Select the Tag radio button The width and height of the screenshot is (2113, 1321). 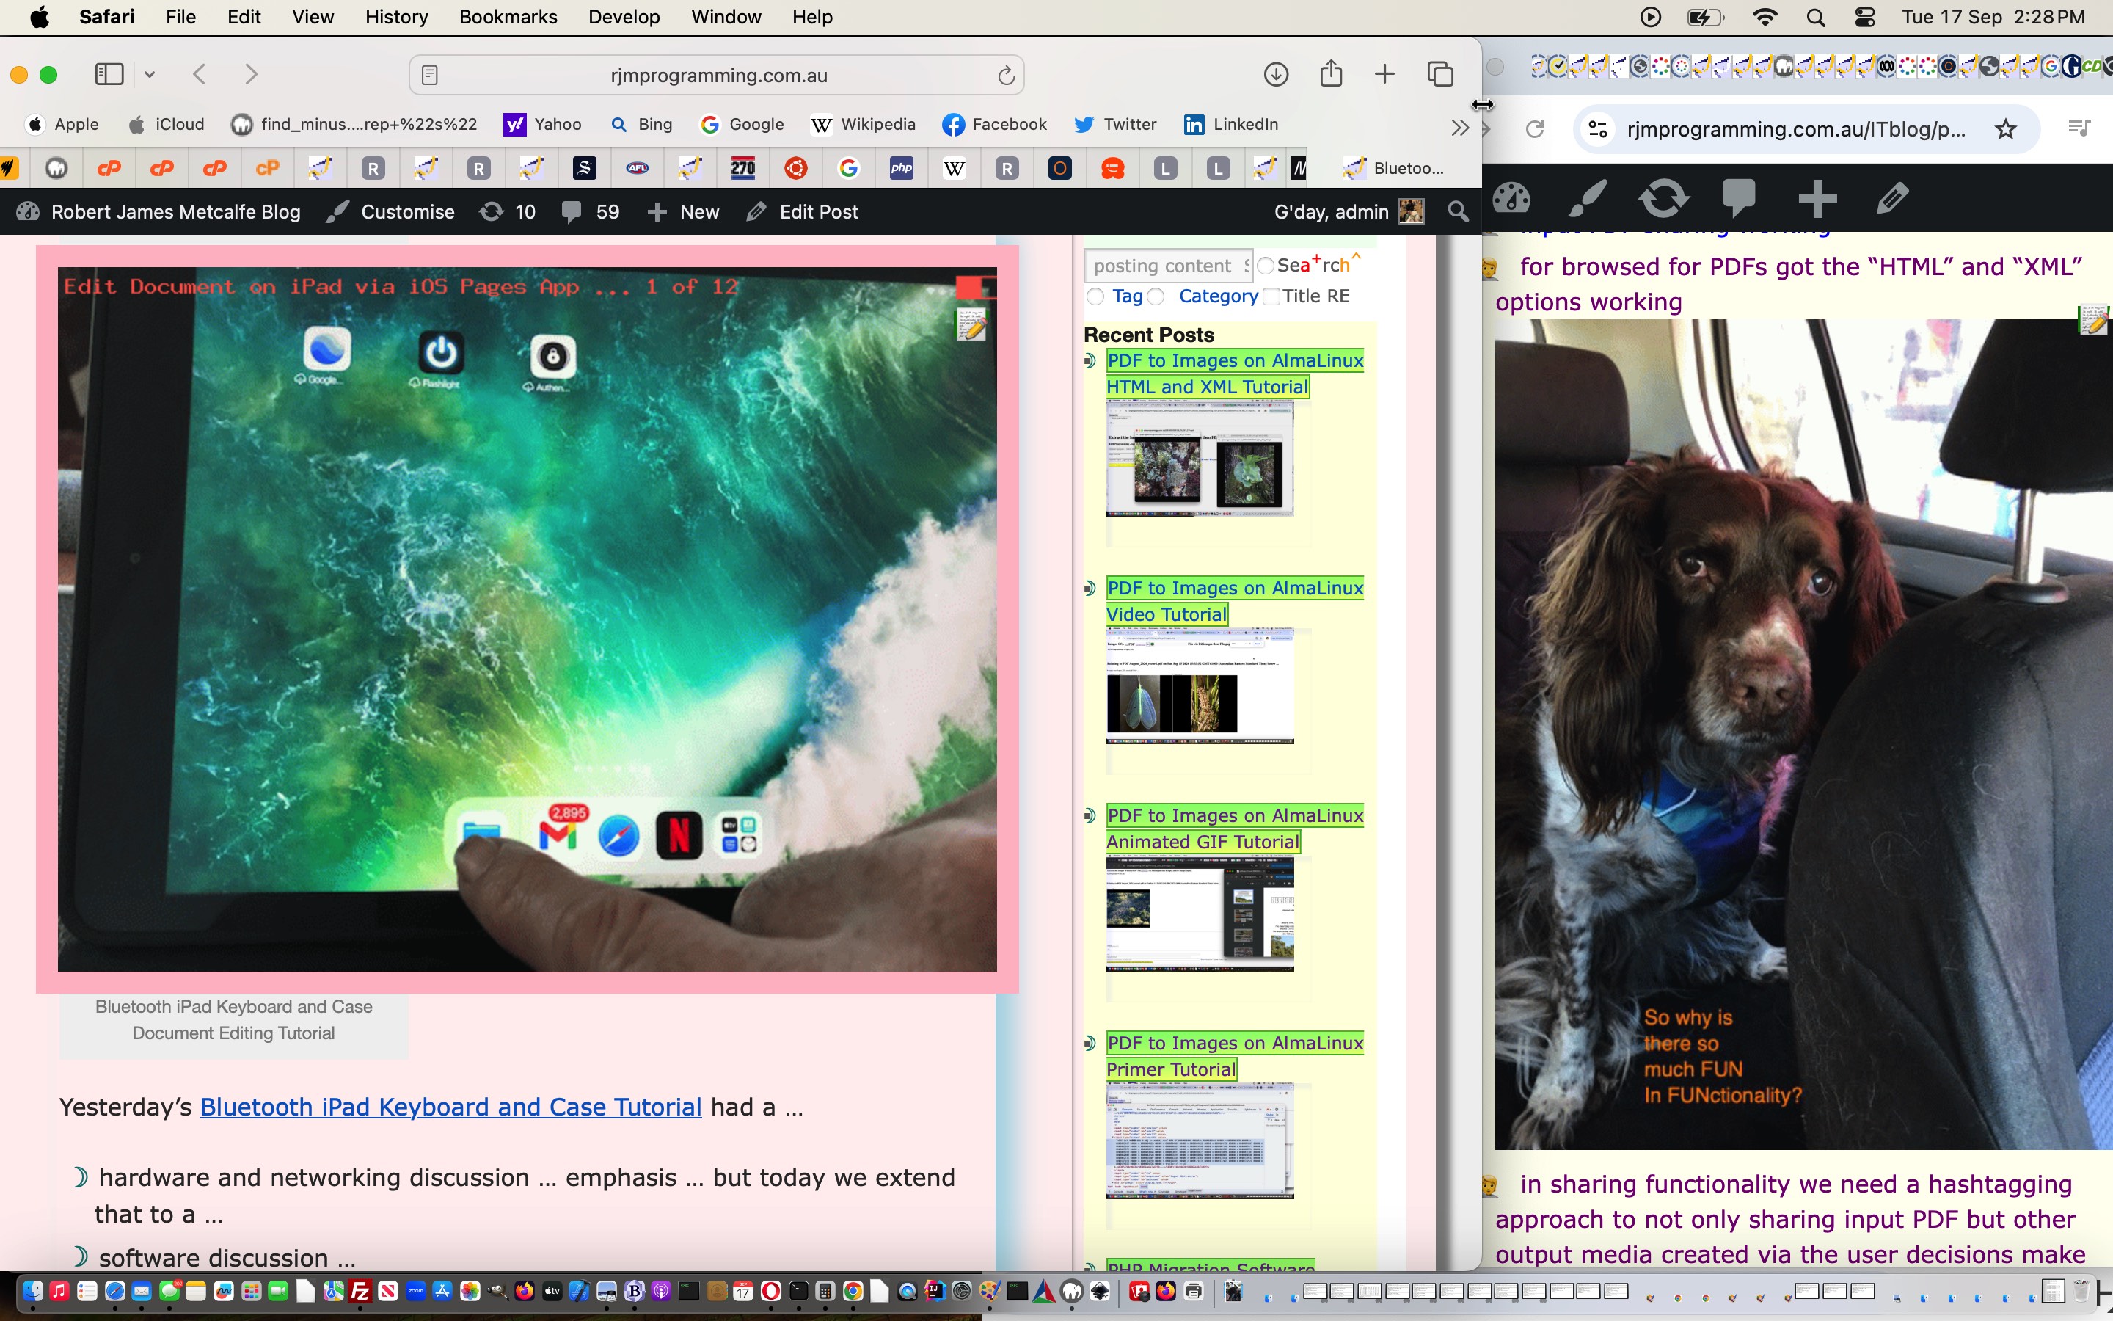tap(1095, 296)
